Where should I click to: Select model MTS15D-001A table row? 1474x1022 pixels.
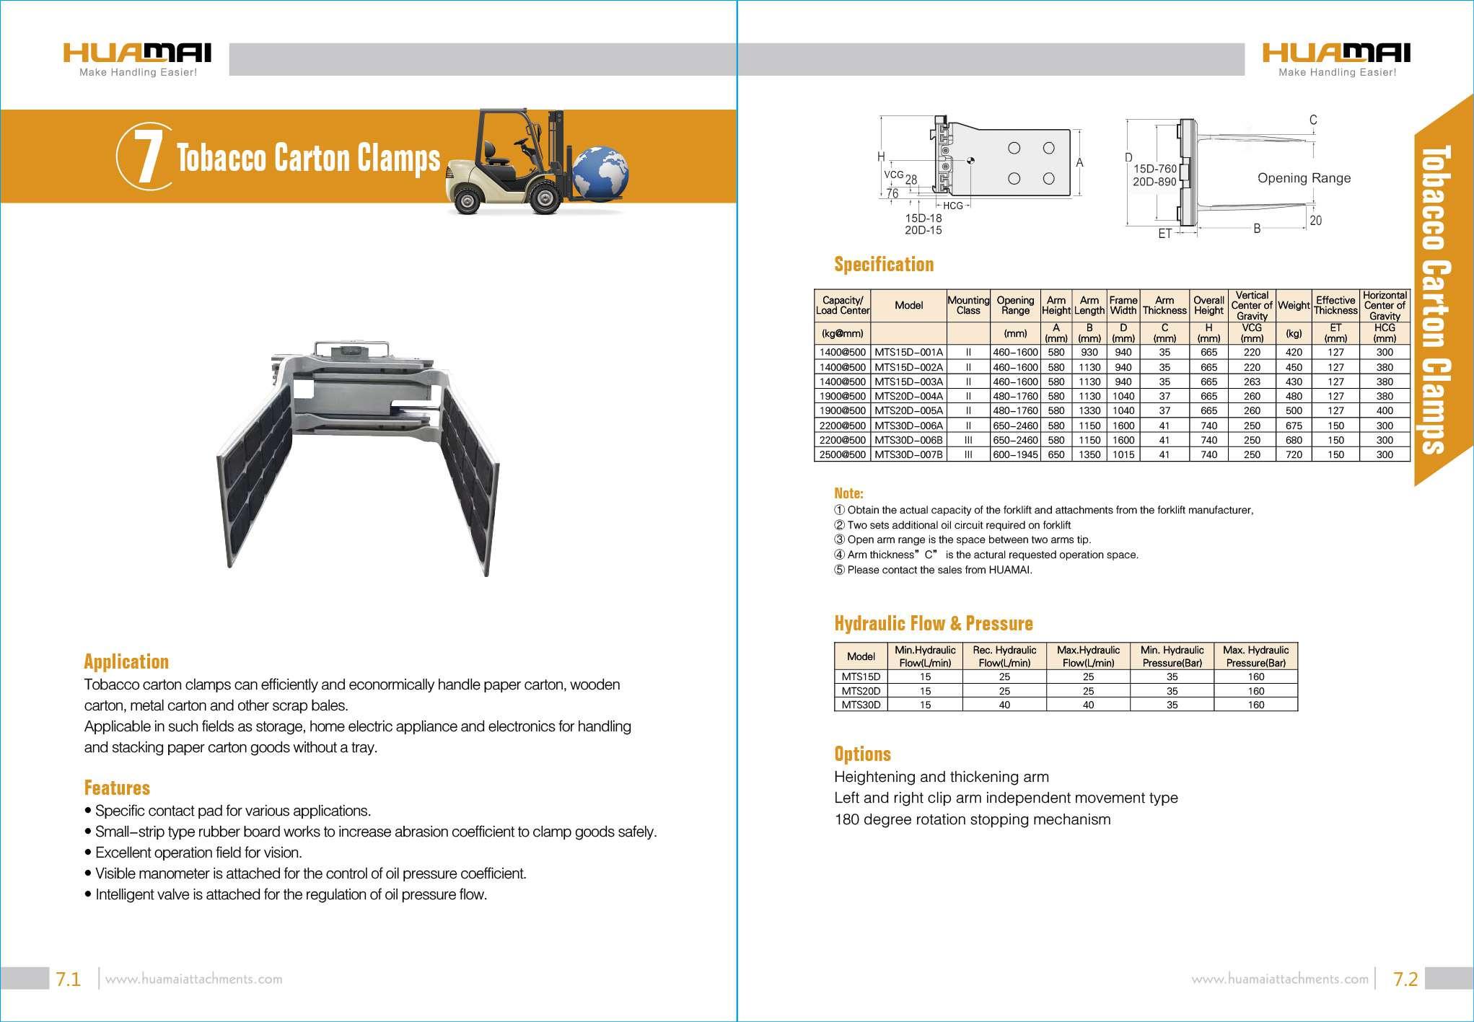(908, 352)
